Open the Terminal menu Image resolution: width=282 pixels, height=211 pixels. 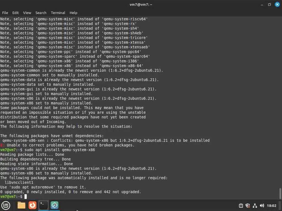(x=58, y=13)
